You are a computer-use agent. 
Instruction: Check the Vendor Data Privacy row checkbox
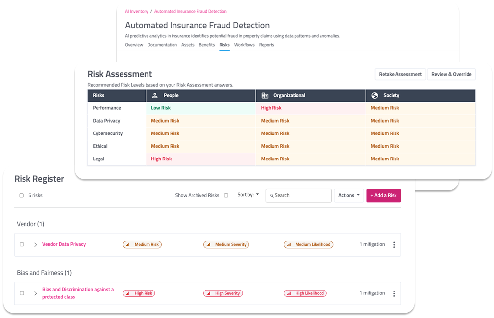(22, 244)
